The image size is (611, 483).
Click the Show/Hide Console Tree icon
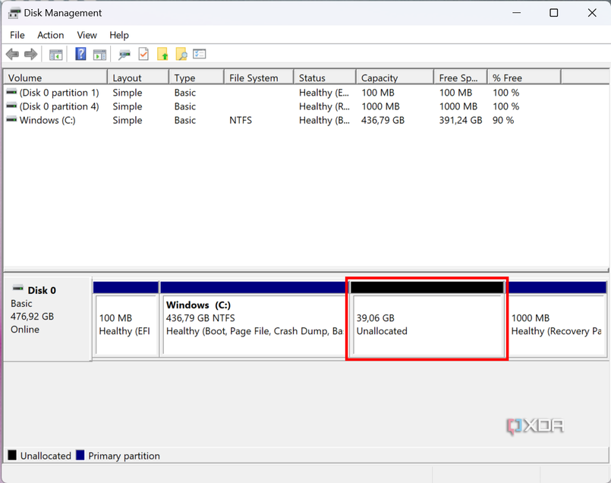coord(55,55)
